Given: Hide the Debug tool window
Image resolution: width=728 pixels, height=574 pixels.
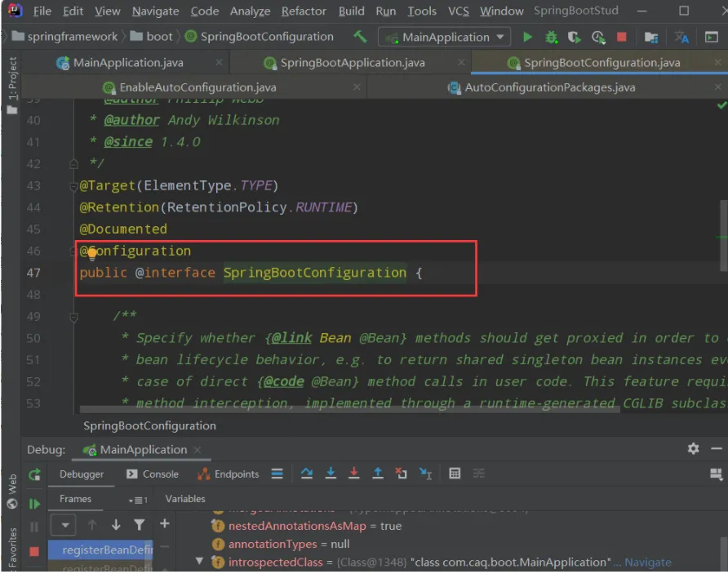Looking at the screenshot, I should 717,448.
